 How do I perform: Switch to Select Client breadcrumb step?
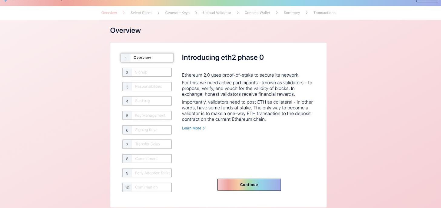tap(141, 13)
